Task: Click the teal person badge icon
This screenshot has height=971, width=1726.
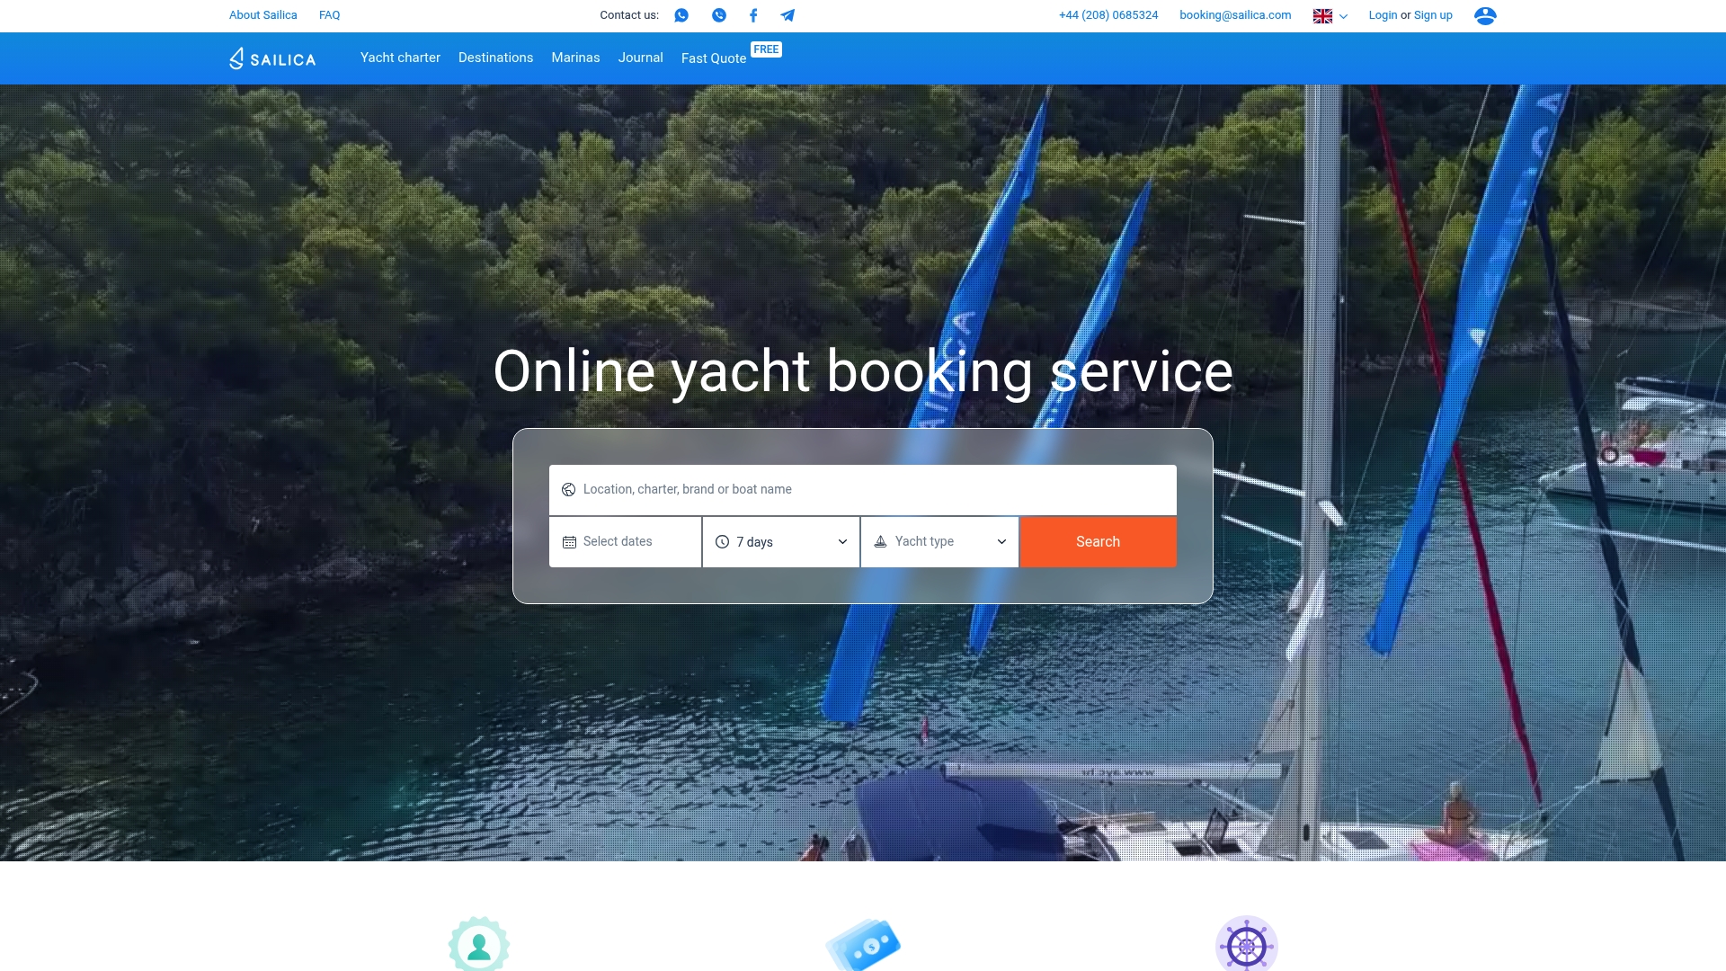Action: pyautogui.click(x=479, y=944)
